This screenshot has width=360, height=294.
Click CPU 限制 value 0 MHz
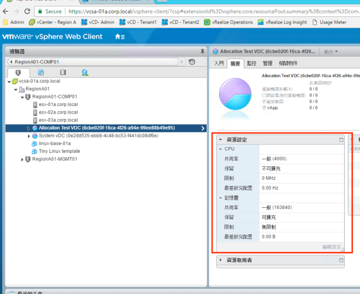[x=269, y=178]
